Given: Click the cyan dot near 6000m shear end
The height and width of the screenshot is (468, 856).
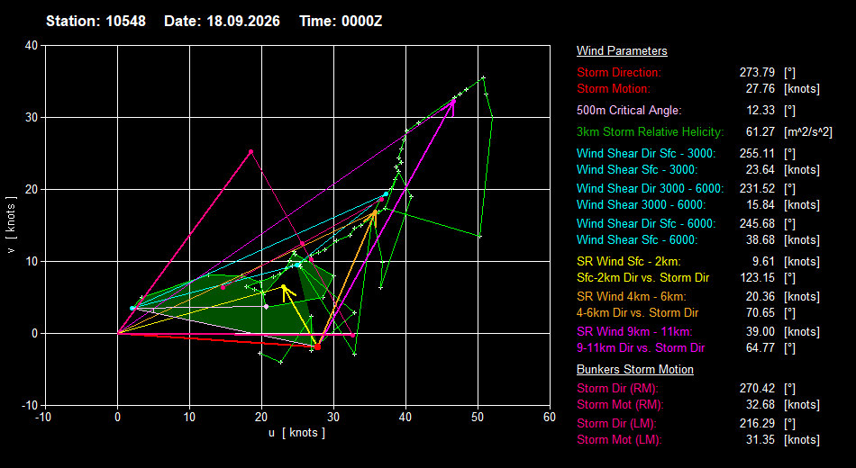Looking at the screenshot, I should [x=386, y=194].
